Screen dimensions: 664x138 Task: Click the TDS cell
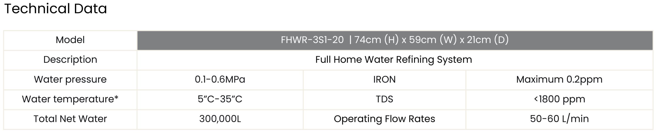click(x=384, y=99)
